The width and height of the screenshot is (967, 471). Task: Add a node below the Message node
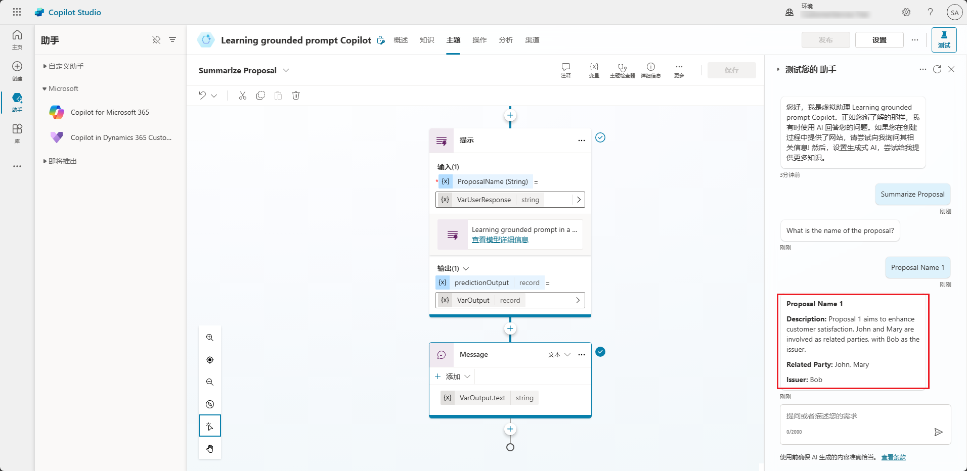point(510,429)
